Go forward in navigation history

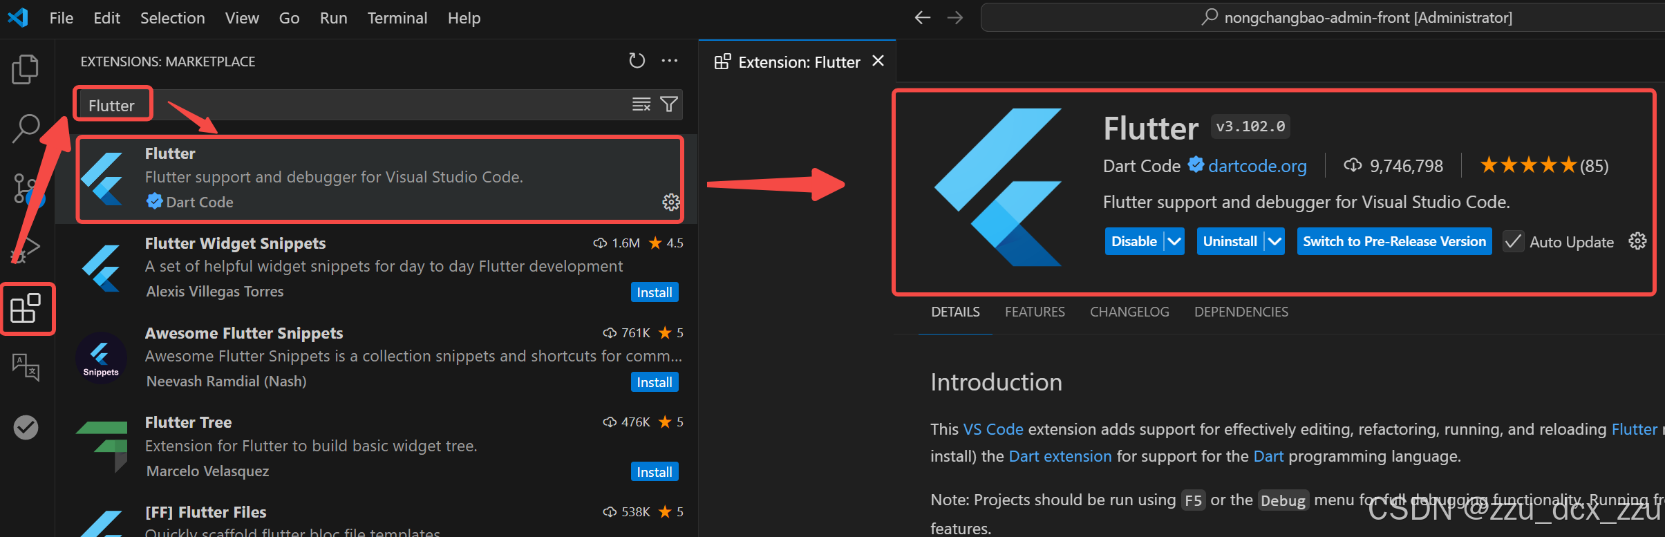coord(955,17)
